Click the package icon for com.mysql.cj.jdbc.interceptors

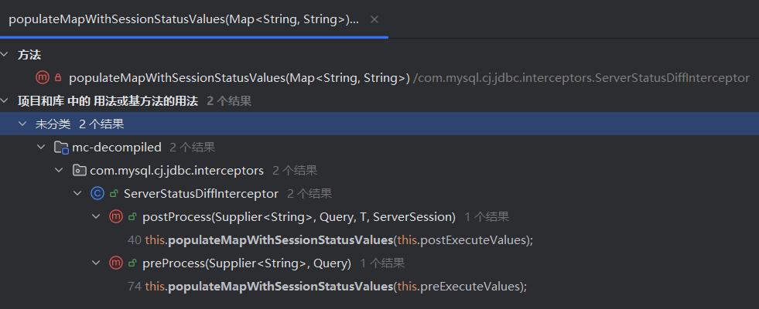[x=78, y=171]
